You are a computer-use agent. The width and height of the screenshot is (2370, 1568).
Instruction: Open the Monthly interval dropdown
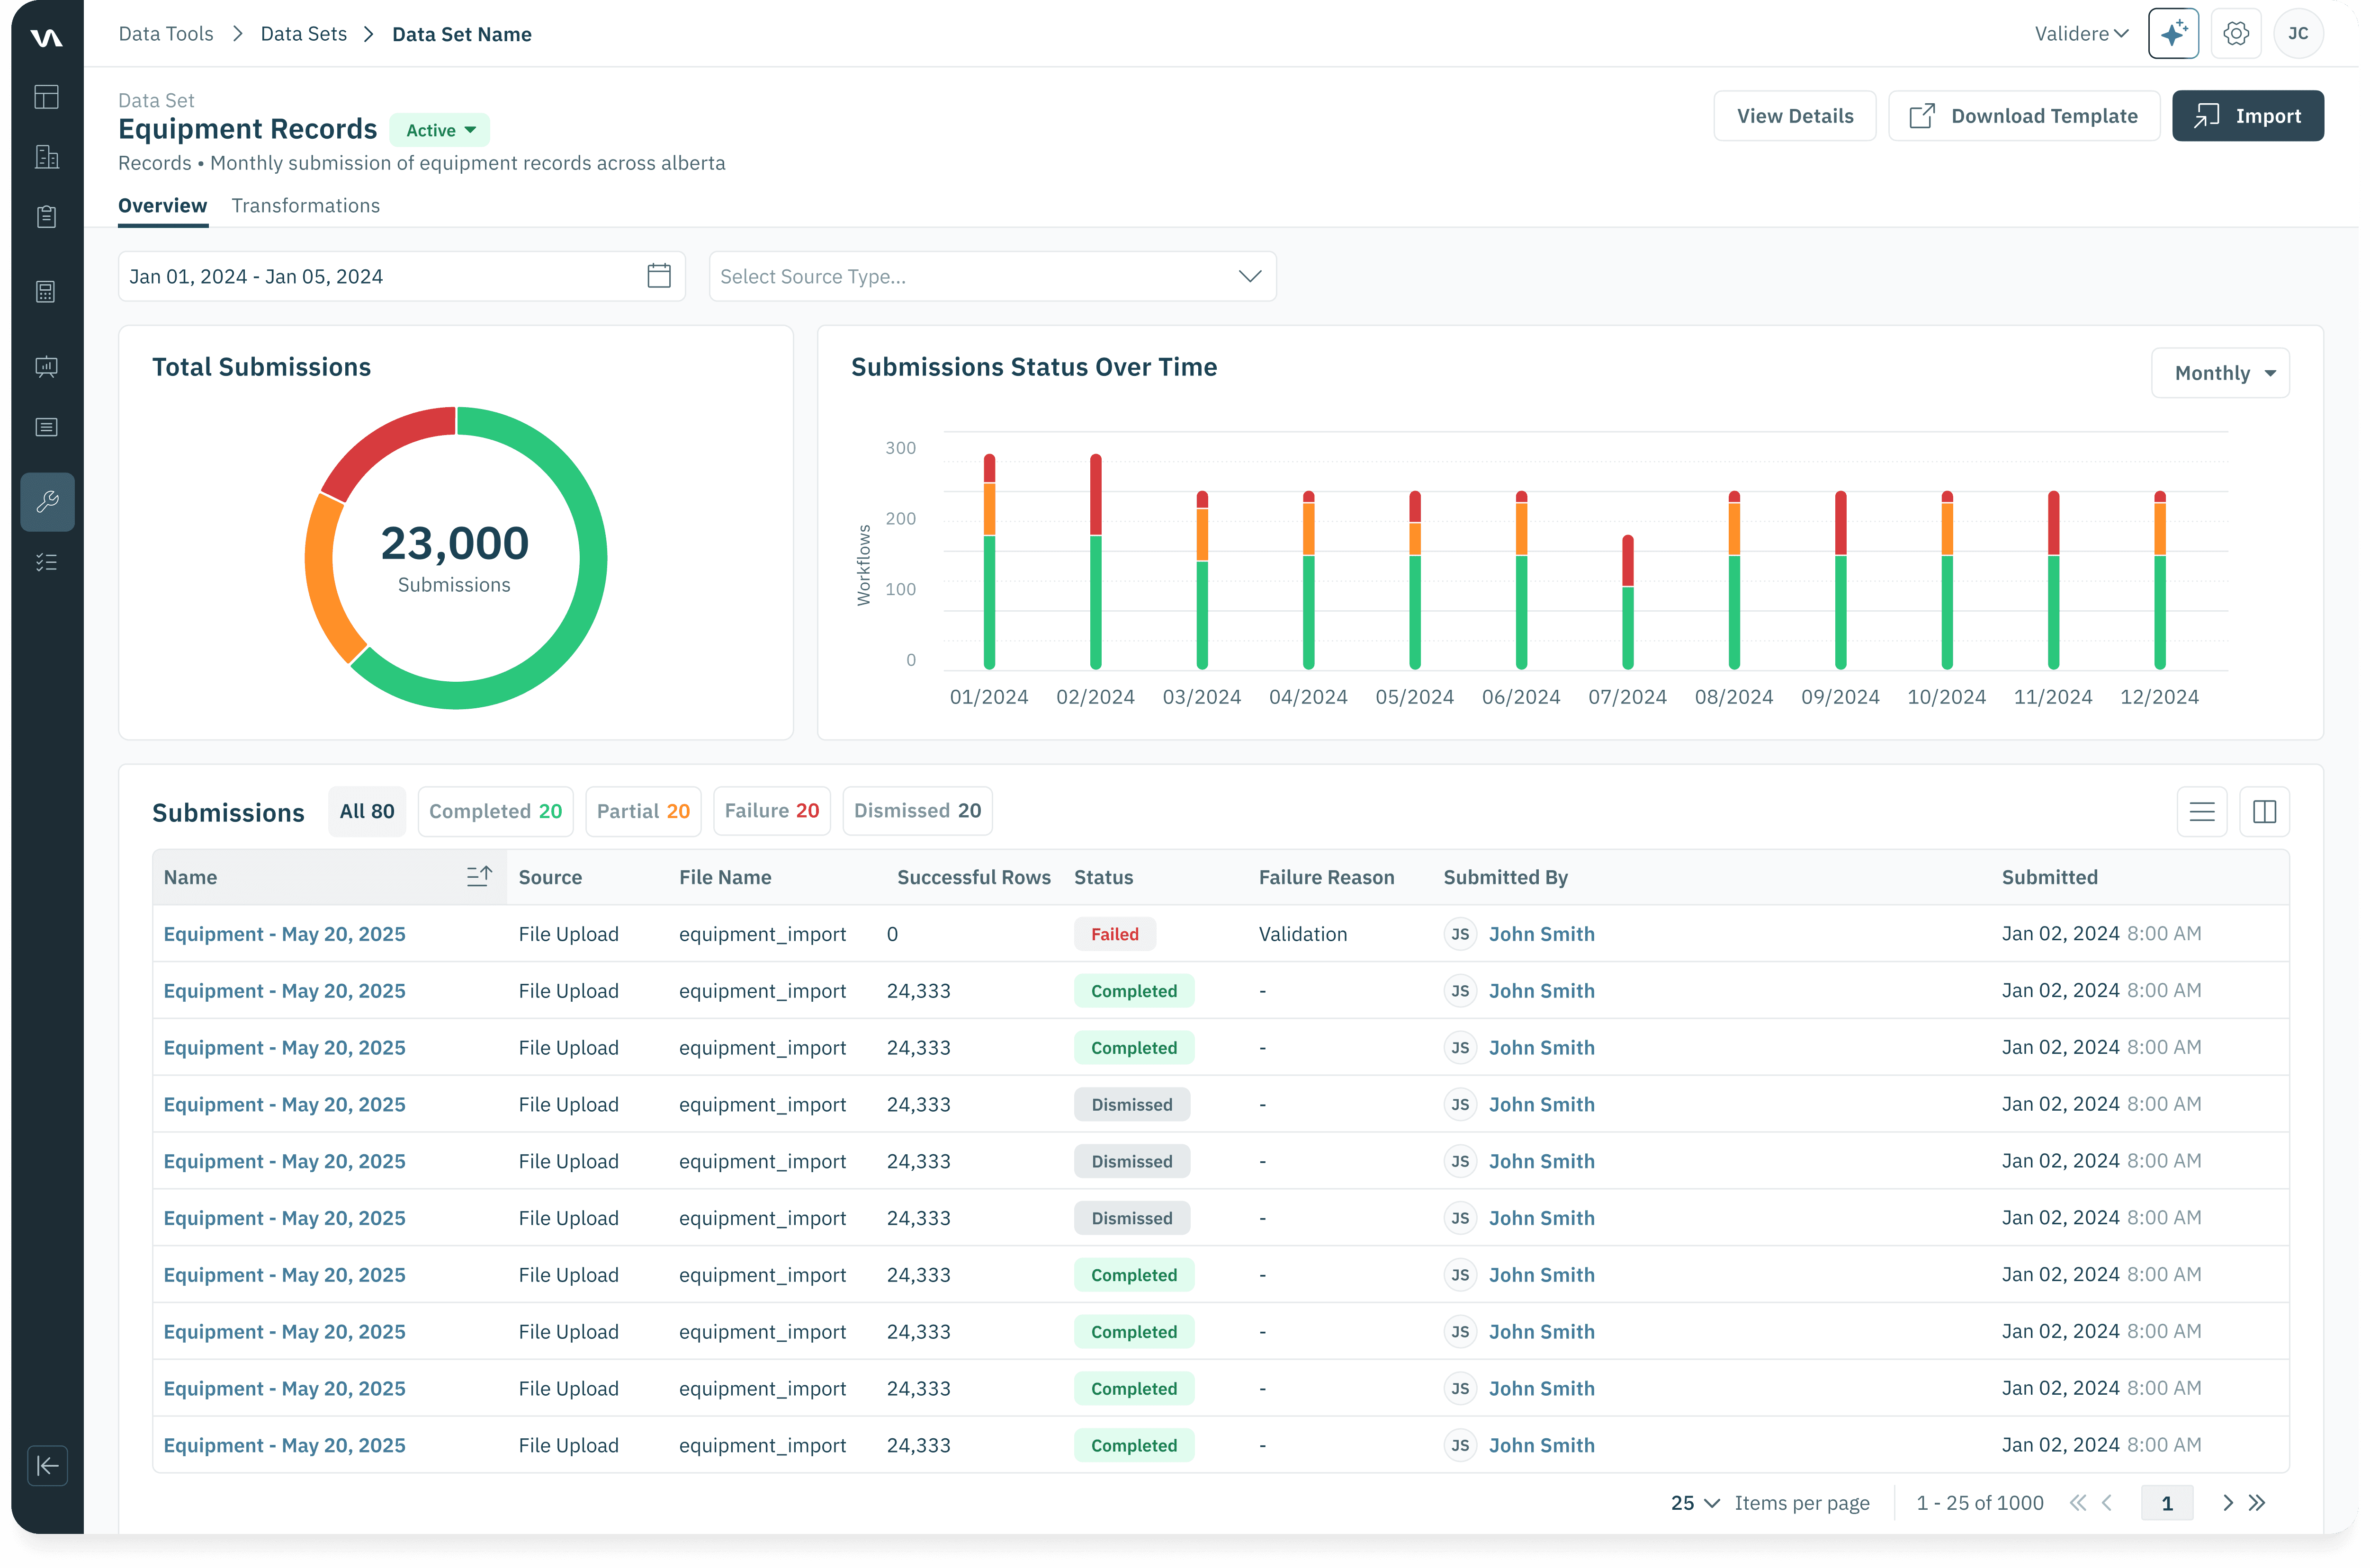(2220, 373)
